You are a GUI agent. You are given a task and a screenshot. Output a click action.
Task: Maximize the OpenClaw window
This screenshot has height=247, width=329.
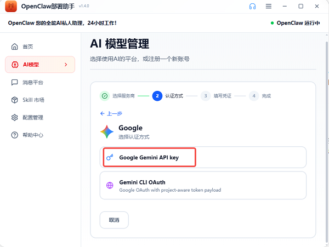301,6
